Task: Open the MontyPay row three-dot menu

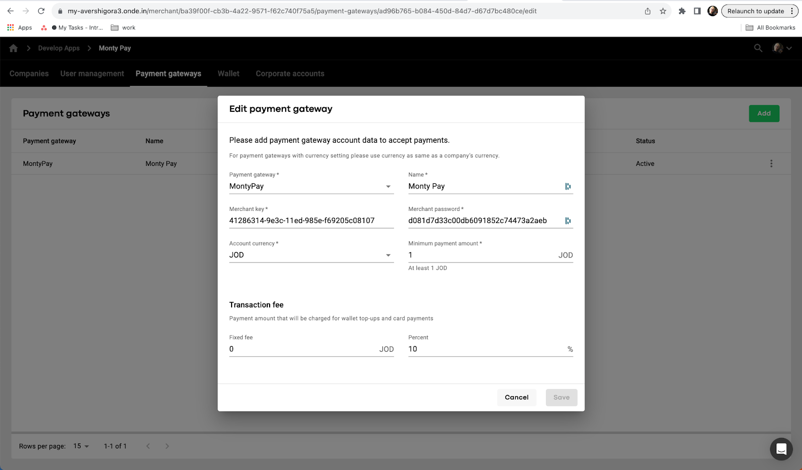Action: [771, 163]
